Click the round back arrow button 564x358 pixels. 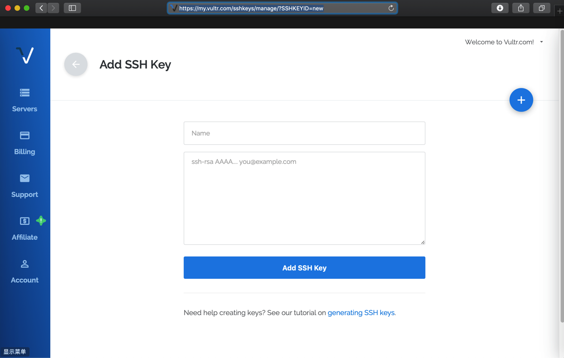(x=76, y=64)
